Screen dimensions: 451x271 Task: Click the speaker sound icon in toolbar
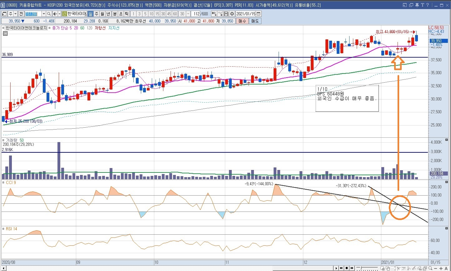point(55,14)
